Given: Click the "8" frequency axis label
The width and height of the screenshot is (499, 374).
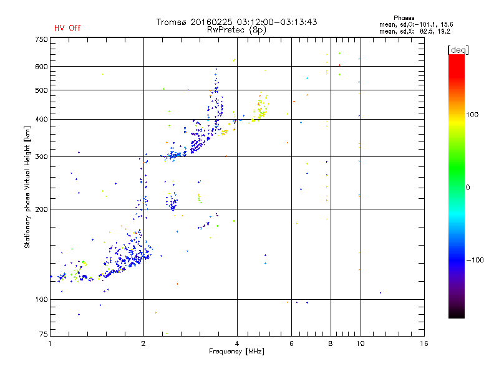Looking at the screenshot, I should pyautogui.click(x=331, y=343).
